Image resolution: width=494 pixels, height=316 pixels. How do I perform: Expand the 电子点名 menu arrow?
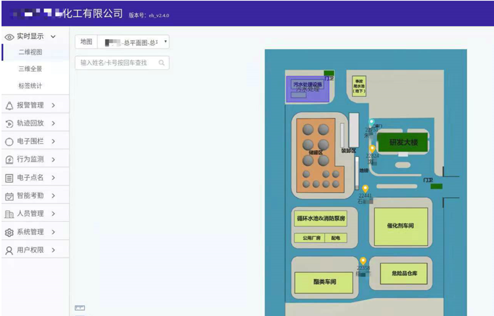(53, 178)
